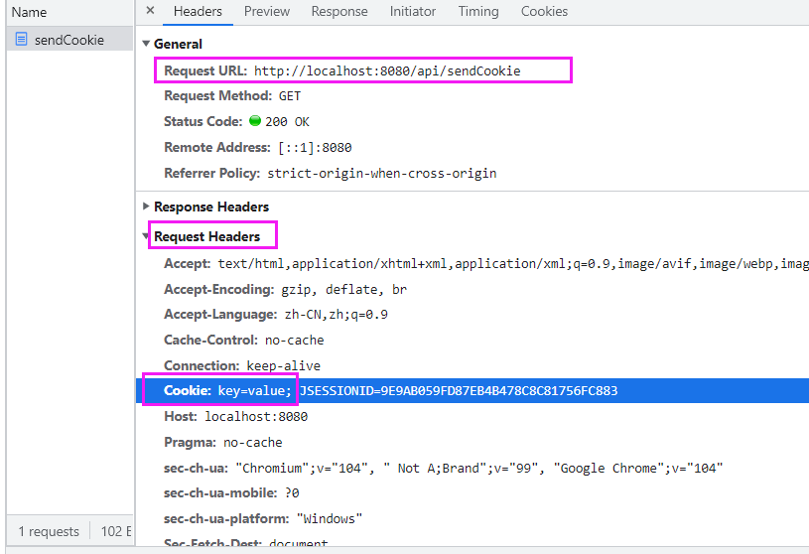Screen dimensions: 809x554
Task: Click the Request URL value
Action: (x=387, y=70)
